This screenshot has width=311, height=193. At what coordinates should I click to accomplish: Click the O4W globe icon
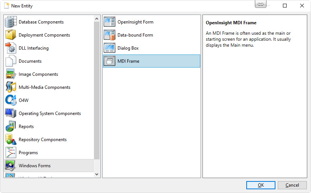[x=11, y=100]
